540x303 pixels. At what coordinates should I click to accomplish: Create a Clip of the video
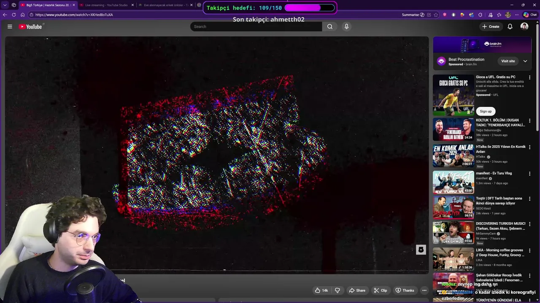pos(380,290)
